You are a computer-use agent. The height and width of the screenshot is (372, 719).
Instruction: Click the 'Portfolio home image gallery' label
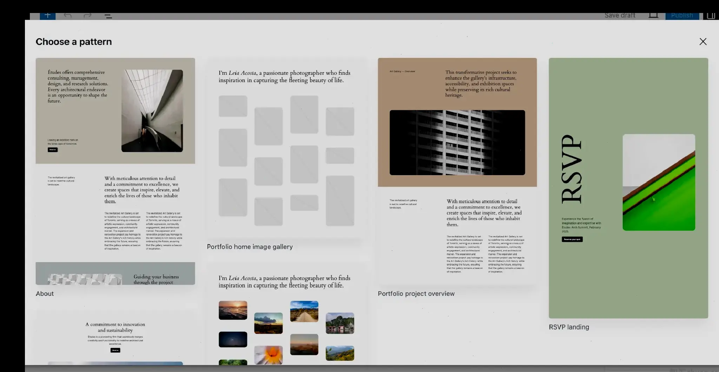point(250,247)
